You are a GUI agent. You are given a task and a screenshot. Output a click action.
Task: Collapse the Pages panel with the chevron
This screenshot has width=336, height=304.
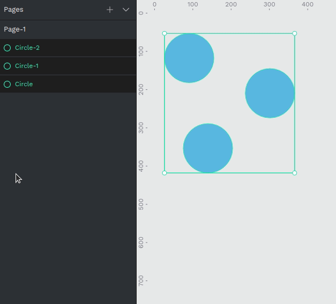click(126, 10)
